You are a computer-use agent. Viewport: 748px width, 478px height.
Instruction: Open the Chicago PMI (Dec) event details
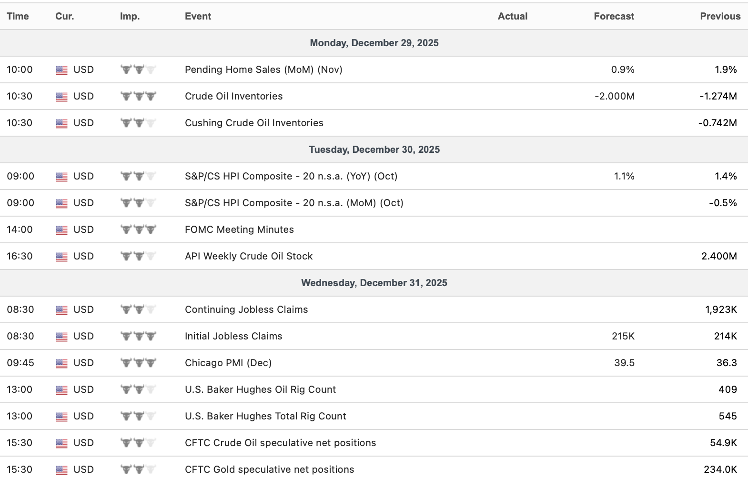pyautogui.click(x=228, y=363)
